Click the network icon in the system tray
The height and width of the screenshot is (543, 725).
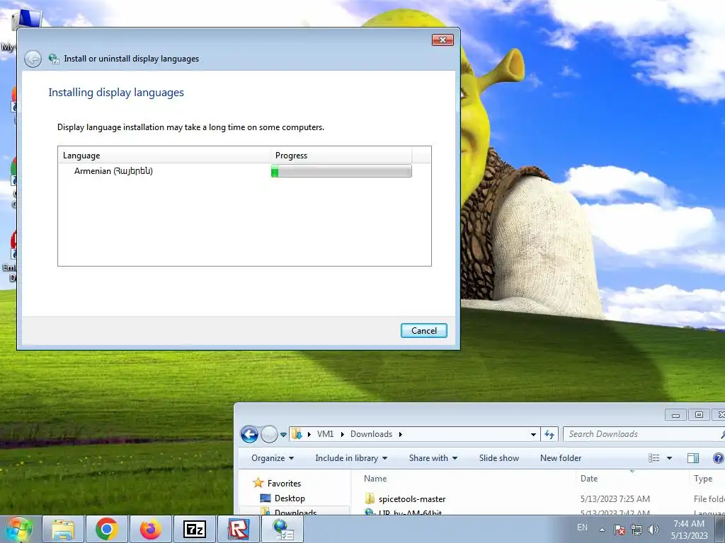pyautogui.click(x=636, y=530)
